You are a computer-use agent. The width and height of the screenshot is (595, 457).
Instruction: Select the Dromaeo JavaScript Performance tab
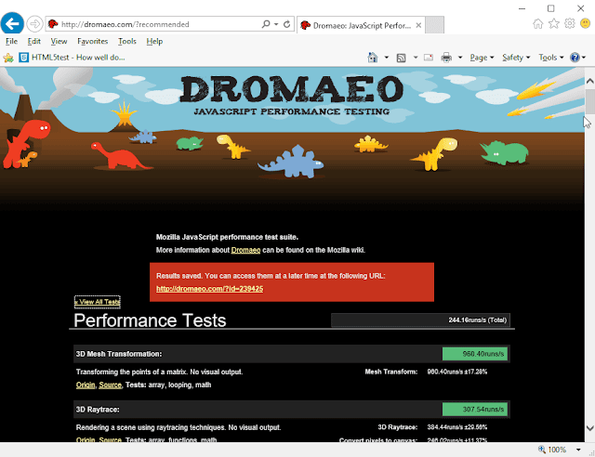(362, 25)
